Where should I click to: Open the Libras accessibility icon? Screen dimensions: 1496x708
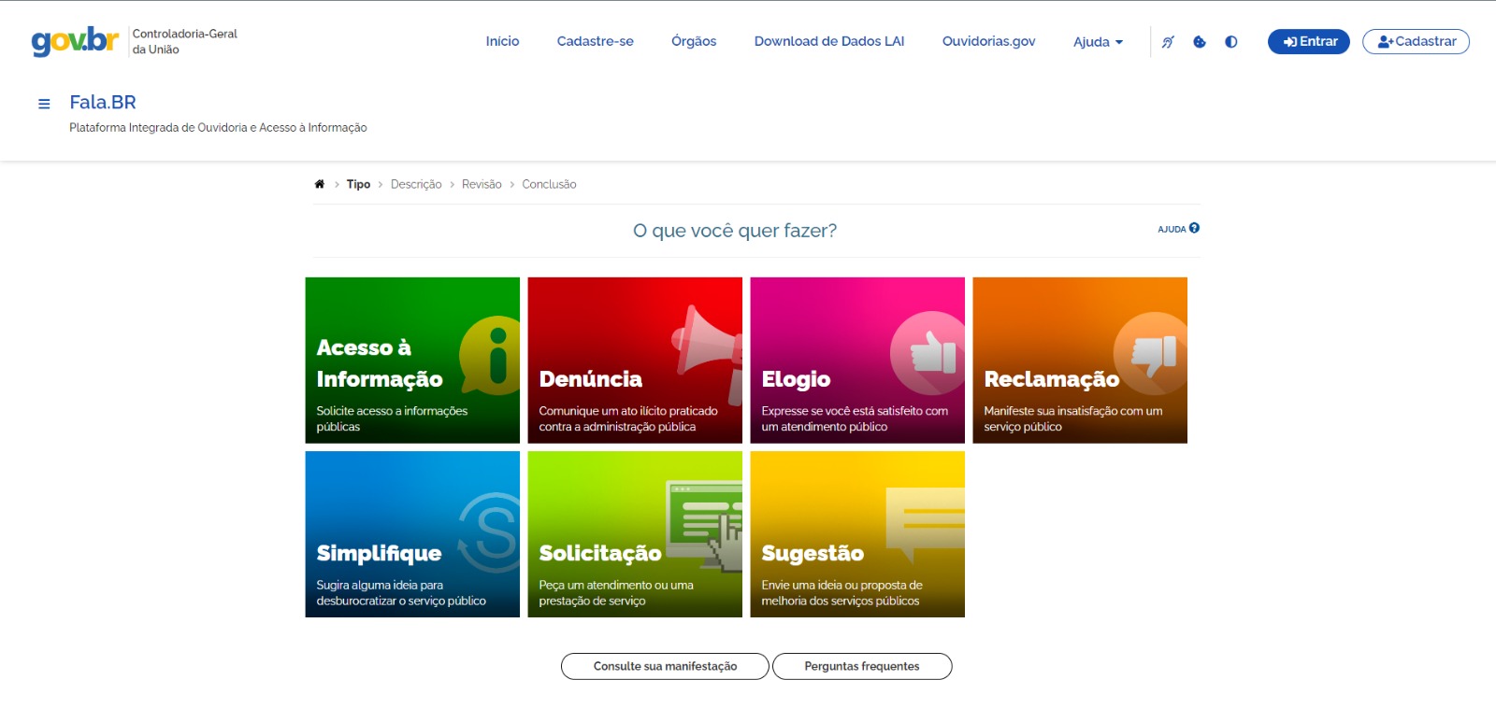point(1168,42)
